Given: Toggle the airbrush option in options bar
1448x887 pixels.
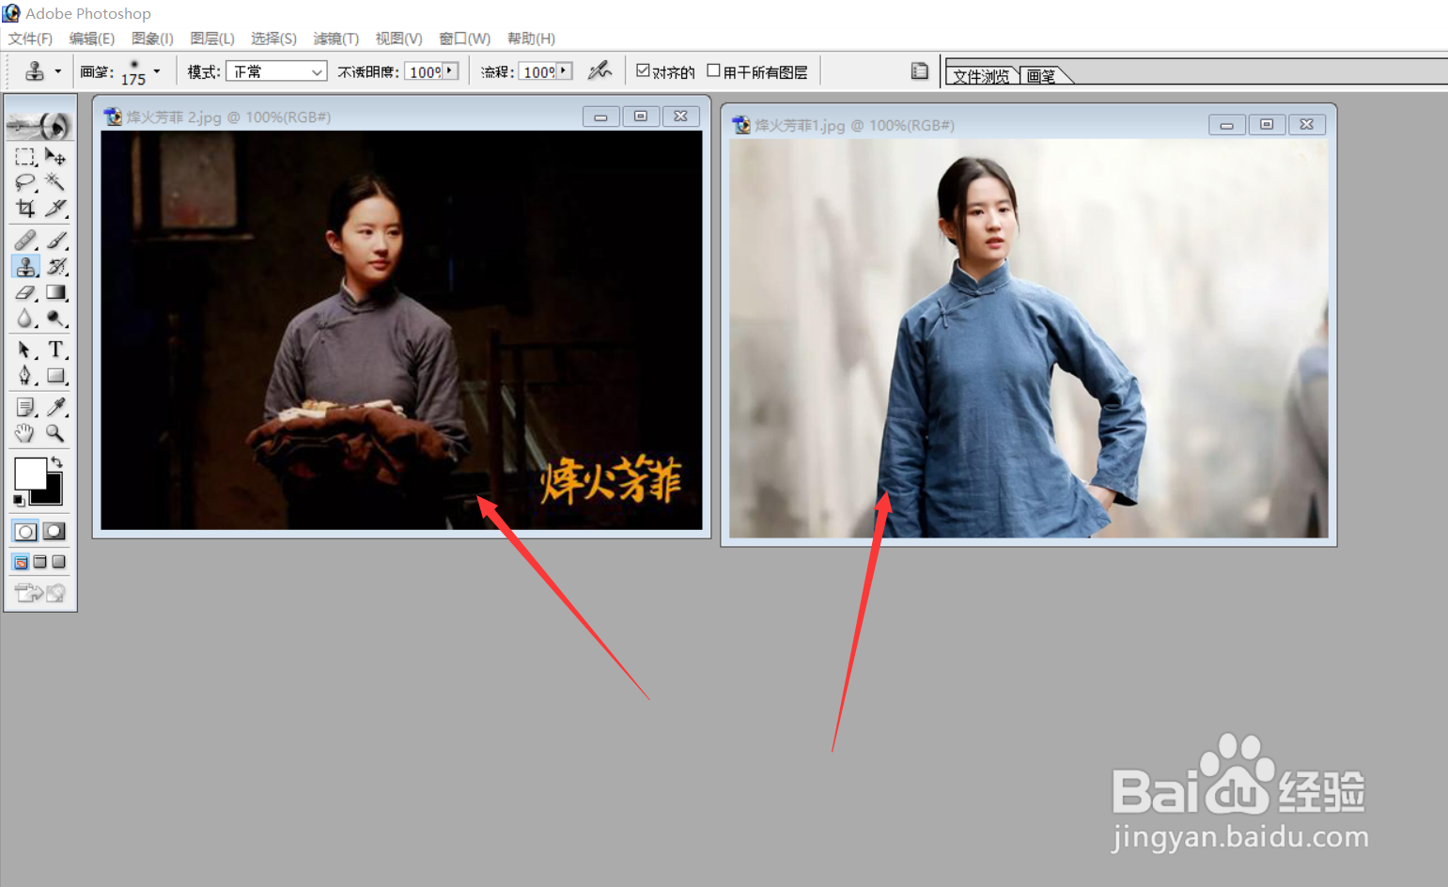Looking at the screenshot, I should (599, 70).
